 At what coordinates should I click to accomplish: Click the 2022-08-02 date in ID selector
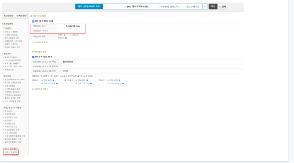point(193,7)
